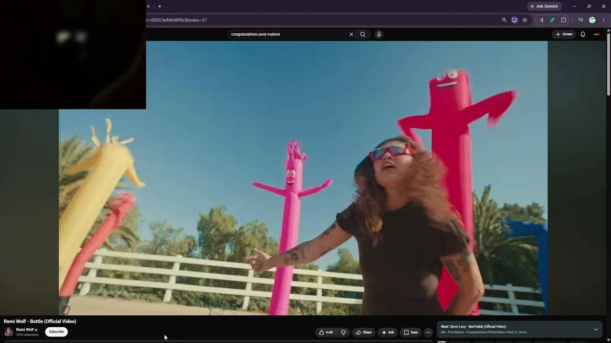This screenshot has height=343, width=611.
Task: Open more actions ellipsis under the video
Action: (428, 333)
